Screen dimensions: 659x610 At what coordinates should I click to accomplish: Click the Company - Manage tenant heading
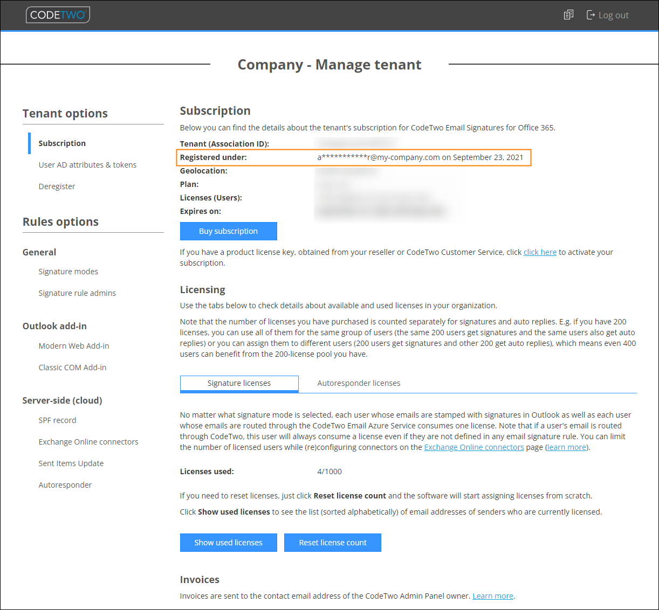(x=329, y=65)
